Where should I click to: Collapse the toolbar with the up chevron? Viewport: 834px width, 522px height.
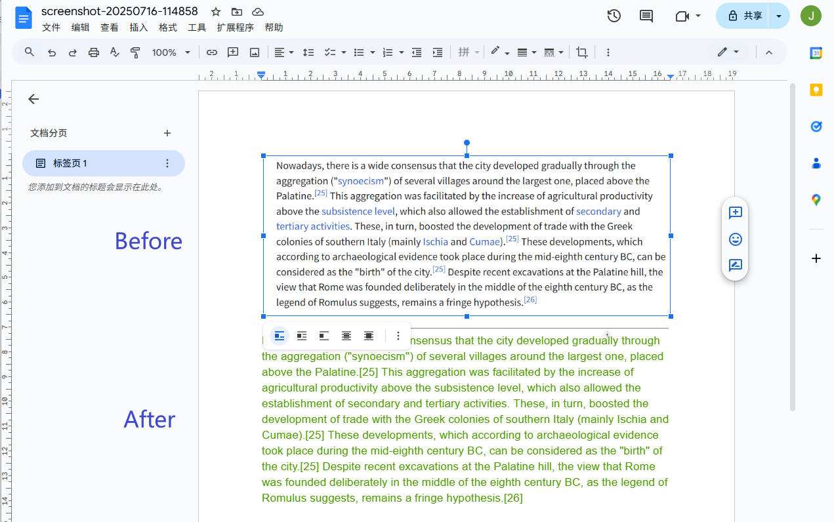point(769,52)
